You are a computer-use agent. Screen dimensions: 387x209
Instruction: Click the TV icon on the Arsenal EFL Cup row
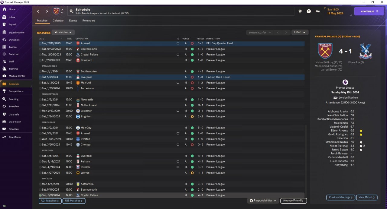click(178, 43)
